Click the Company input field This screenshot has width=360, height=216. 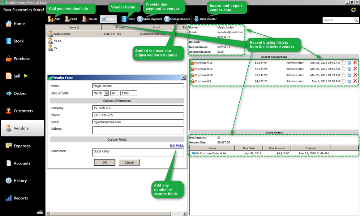tap(138, 108)
